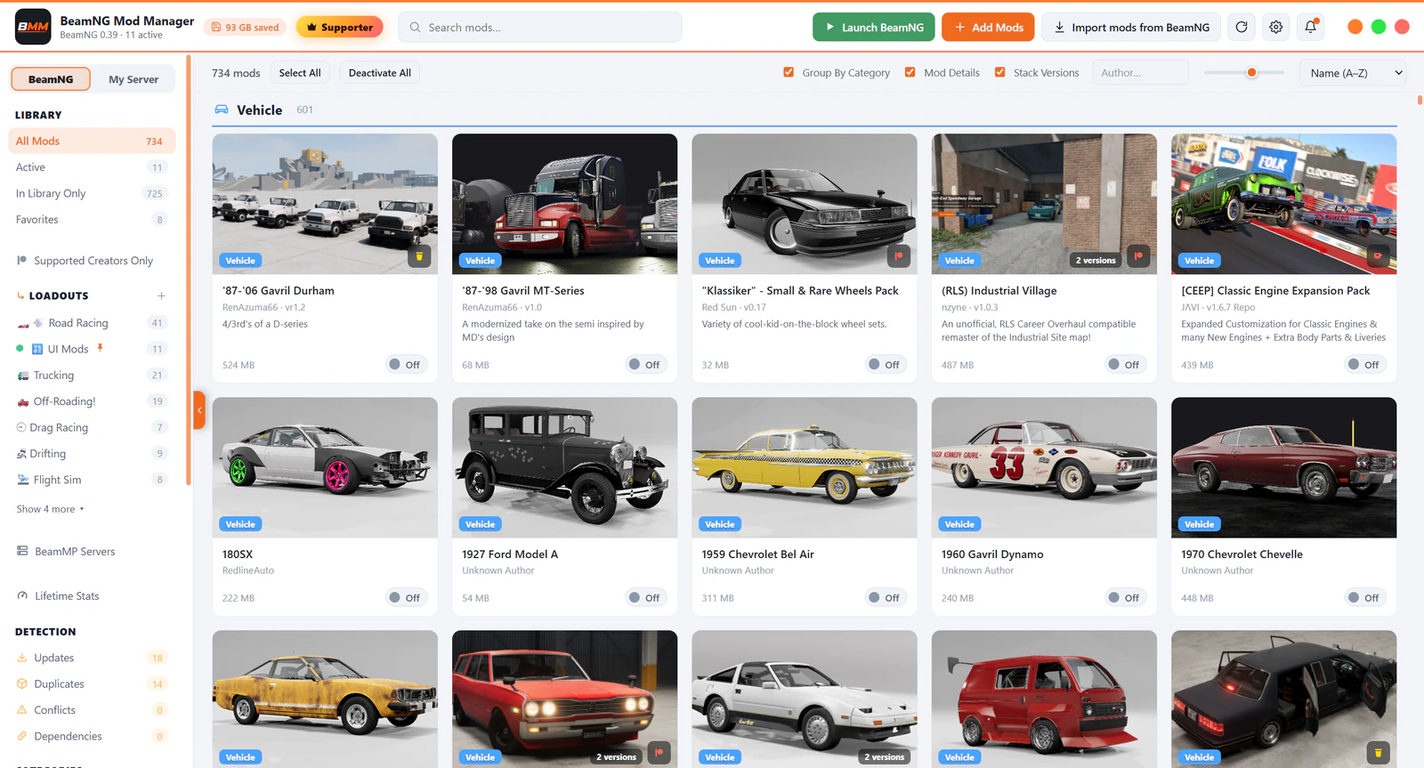Switch to the My Server tab

[133, 79]
